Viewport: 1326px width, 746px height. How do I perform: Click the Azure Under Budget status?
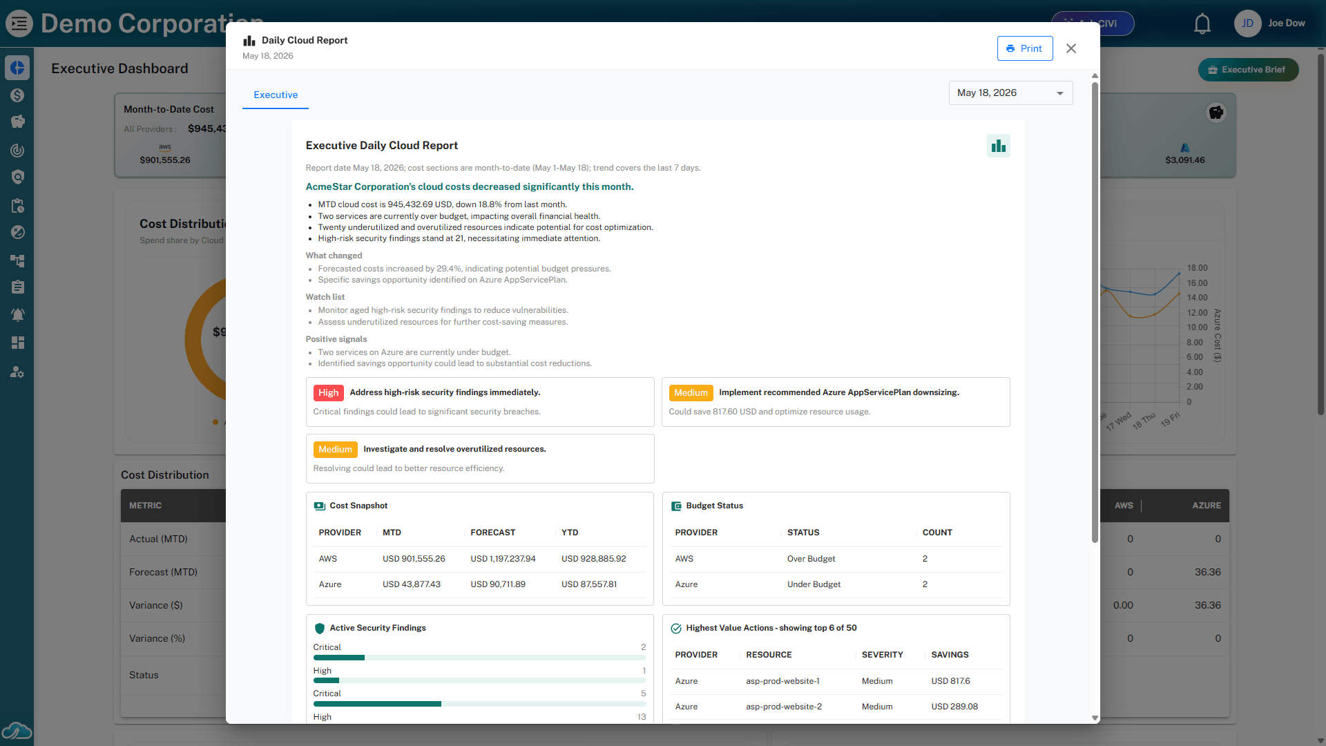[x=814, y=585]
